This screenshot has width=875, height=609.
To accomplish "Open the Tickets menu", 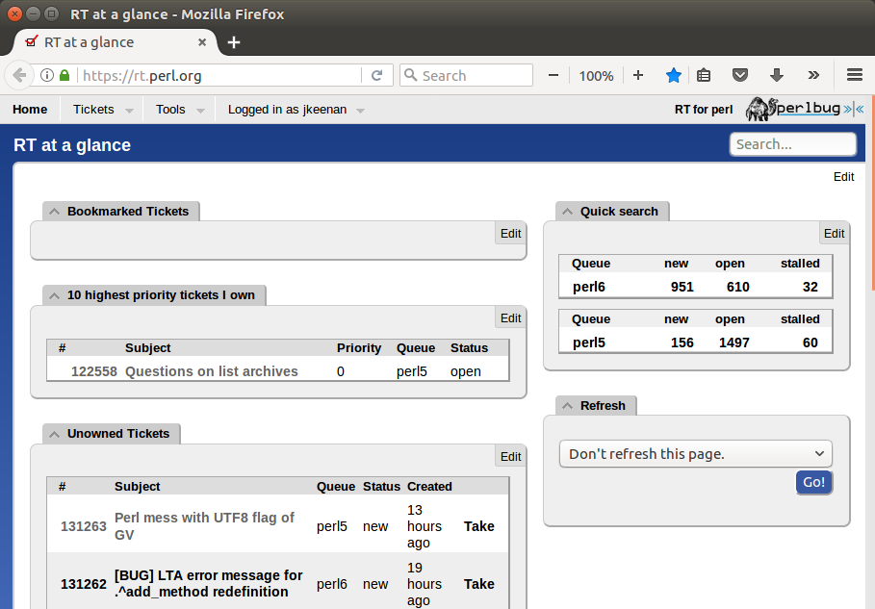I will pyautogui.click(x=102, y=110).
